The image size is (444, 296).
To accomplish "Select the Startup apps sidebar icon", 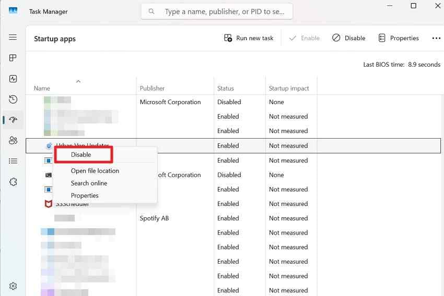I will [x=13, y=120].
